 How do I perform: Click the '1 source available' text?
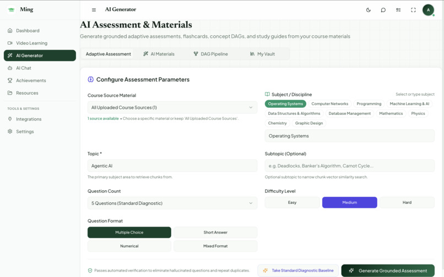[103, 118]
